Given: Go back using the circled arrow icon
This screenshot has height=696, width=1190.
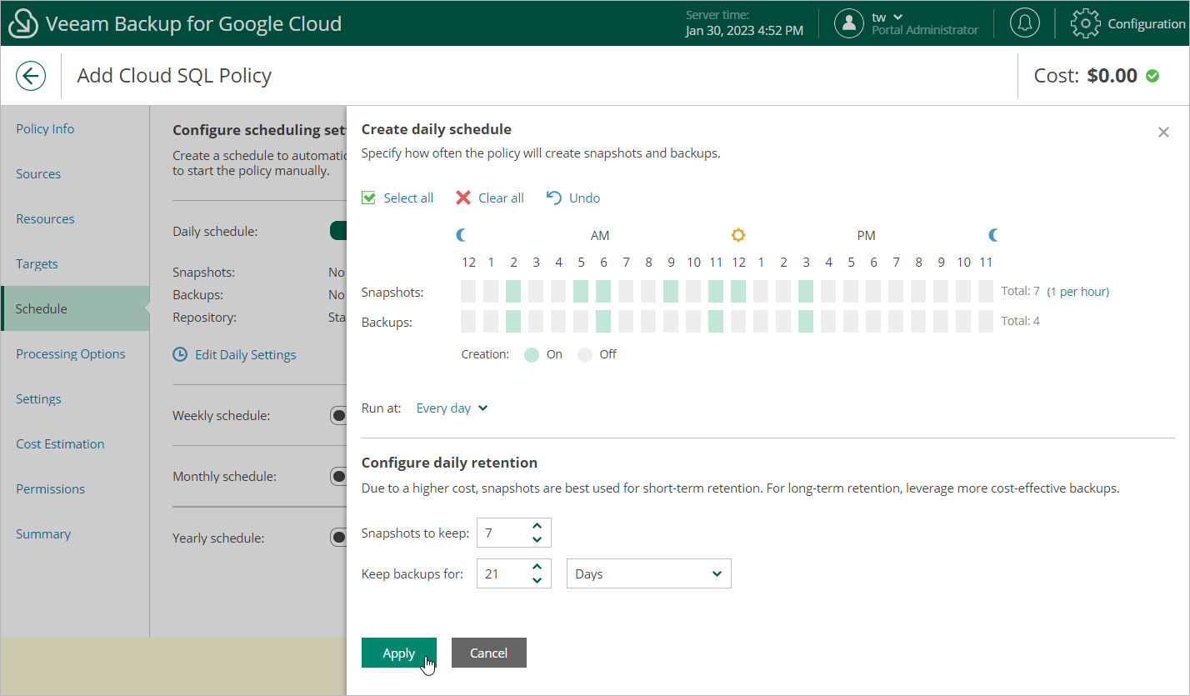Looking at the screenshot, I should point(31,76).
